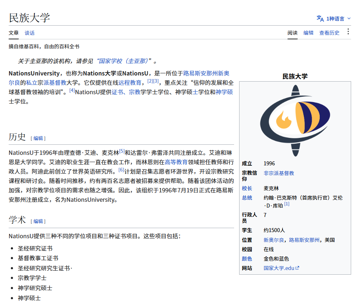Screen dimensions: 358x305
Task: Click the infobox title 民族大学
Action: pyautogui.click(x=295, y=76)
